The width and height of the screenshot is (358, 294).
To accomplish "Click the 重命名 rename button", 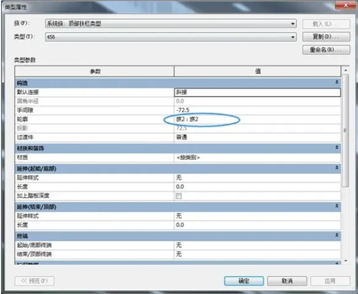I will (x=326, y=50).
